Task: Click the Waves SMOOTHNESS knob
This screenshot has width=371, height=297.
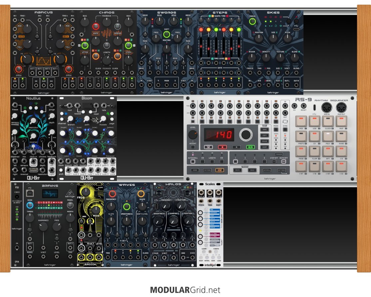Action: 127,221
